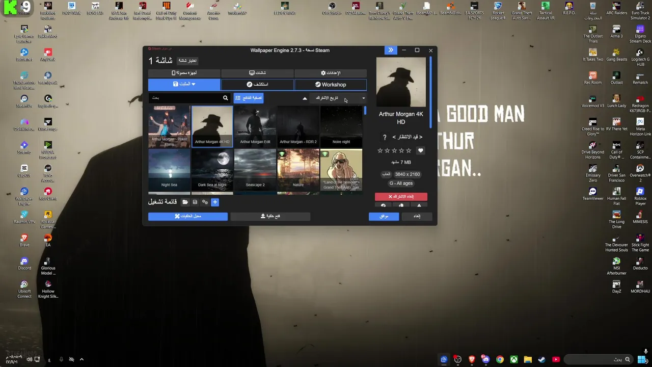This screenshot has height=367, width=652.
Task: Click the 3840 x 2160 resolution tag
Action: pos(407,174)
